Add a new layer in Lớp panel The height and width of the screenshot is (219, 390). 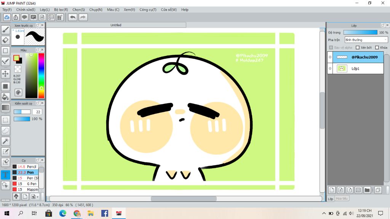[332, 190]
